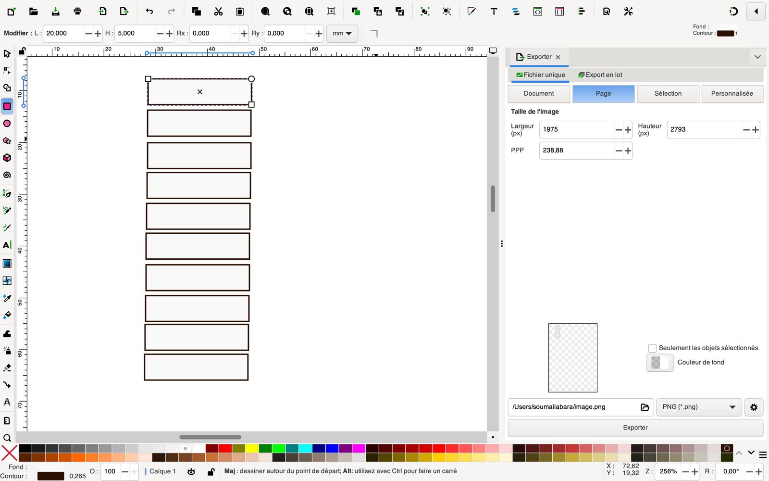Show previous palette row arrow
The height and width of the screenshot is (481, 769).
[x=739, y=453]
